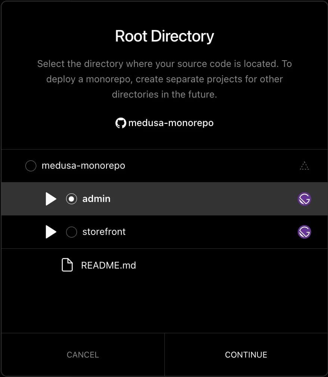
Task: Click the admin folder label
Action: (x=96, y=199)
